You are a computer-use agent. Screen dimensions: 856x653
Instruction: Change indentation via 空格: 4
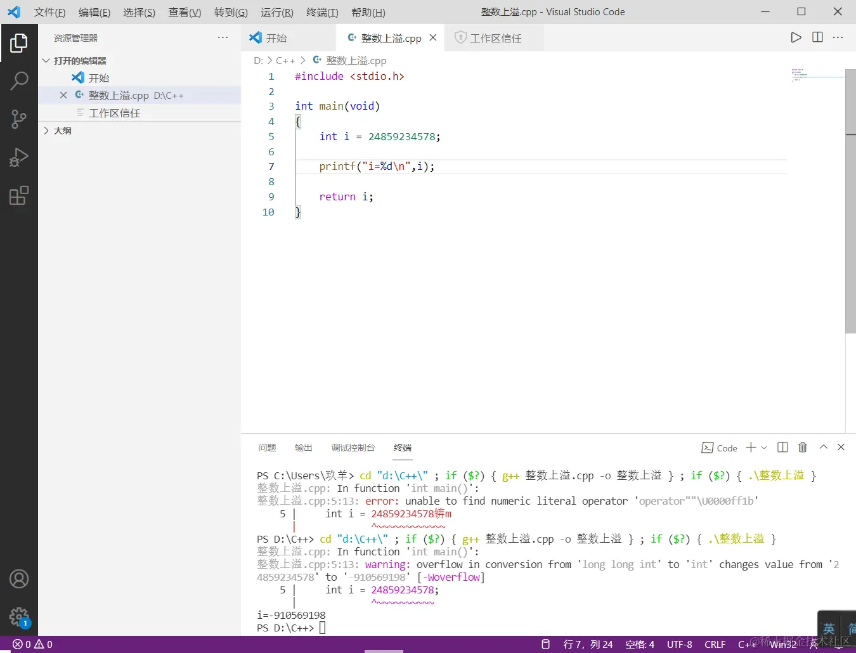point(640,644)
